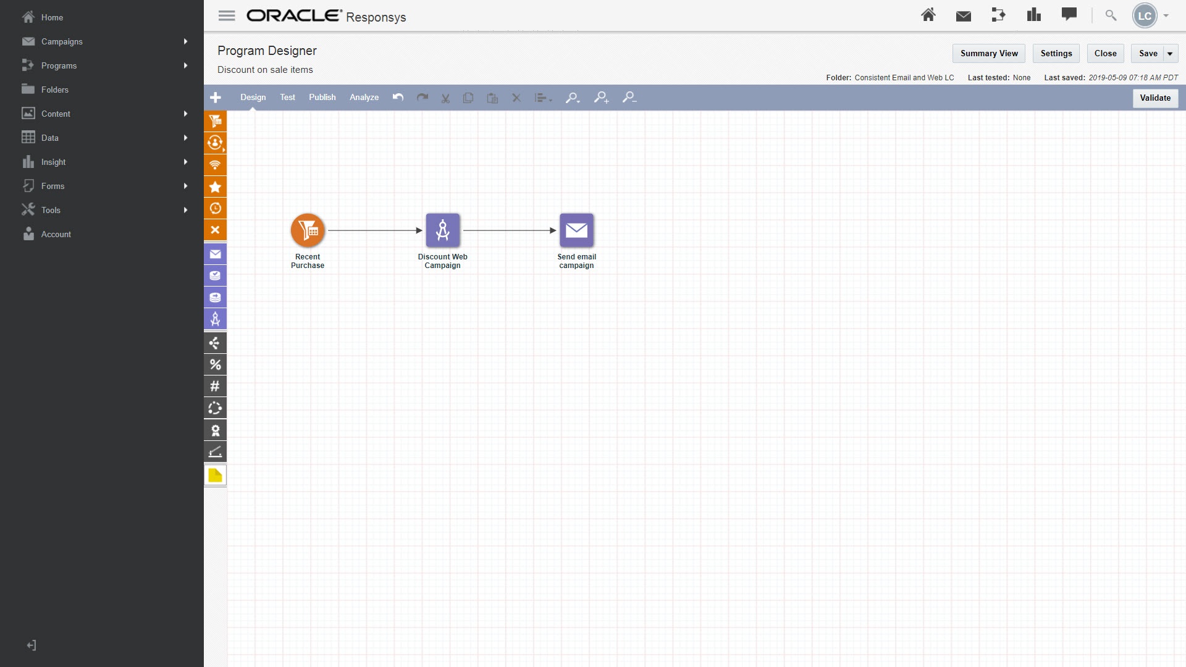Expand the Insight sidebar submenu arrow
This screenshot has width=1186, height=667.
click(185, 162)
